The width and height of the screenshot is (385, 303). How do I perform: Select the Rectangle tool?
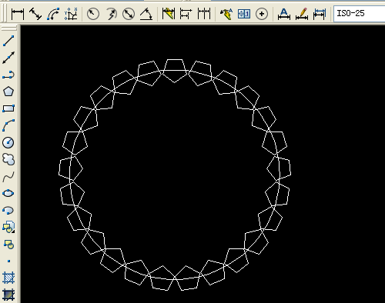coord(8,108)
